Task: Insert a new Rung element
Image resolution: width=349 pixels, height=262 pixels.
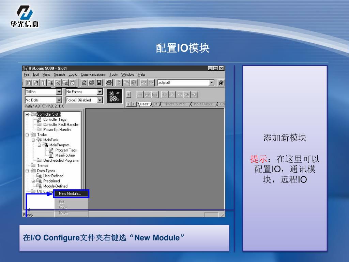Action: pos(140,95)
